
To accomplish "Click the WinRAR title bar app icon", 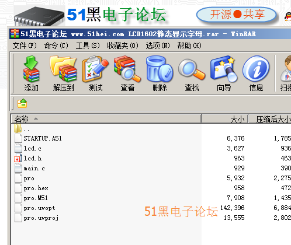I will point(15,34).
